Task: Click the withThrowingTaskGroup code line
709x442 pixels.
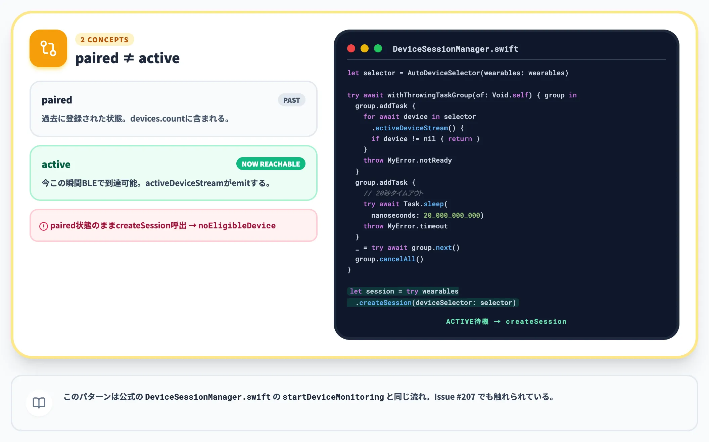Action: tap(462, 95)
